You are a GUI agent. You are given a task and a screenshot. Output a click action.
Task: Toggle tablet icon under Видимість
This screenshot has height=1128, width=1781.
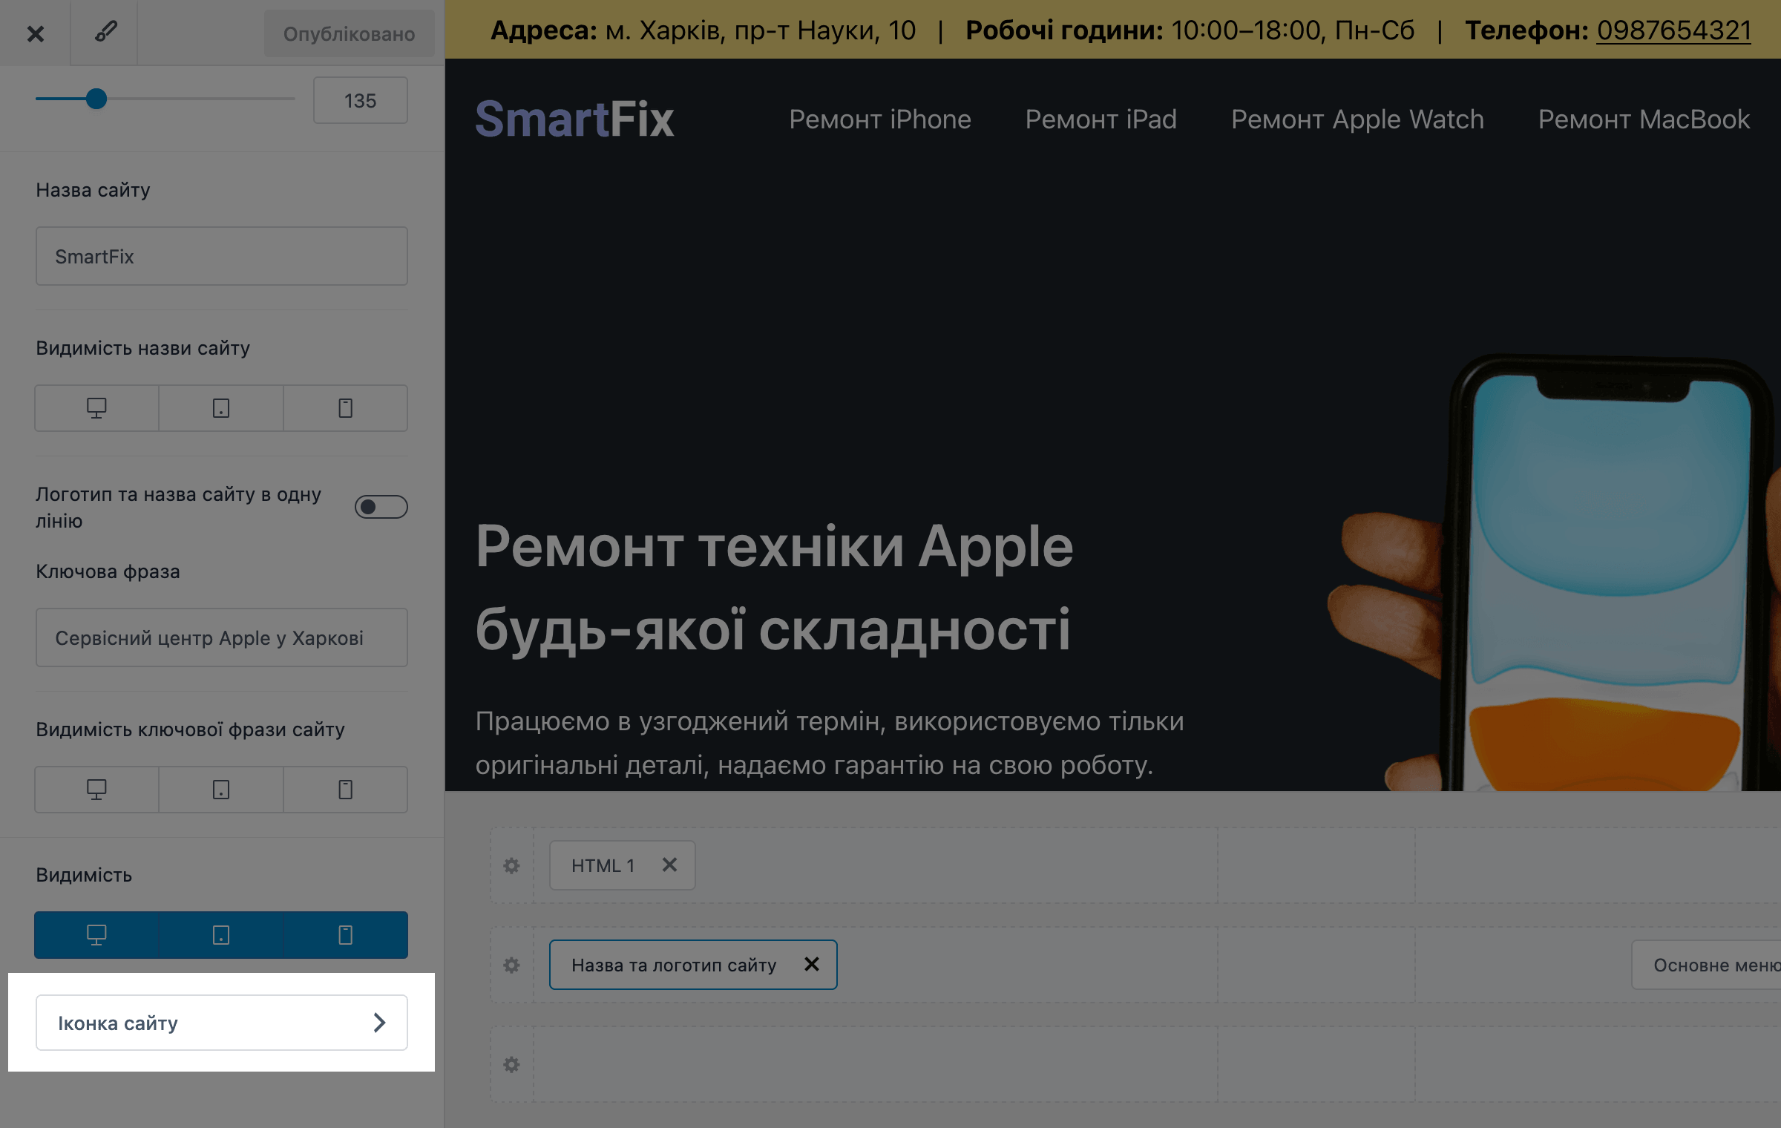point(221,934)
